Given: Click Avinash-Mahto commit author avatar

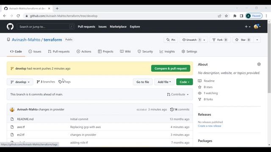Looking at the screenshot, I should tap(12, 109).
